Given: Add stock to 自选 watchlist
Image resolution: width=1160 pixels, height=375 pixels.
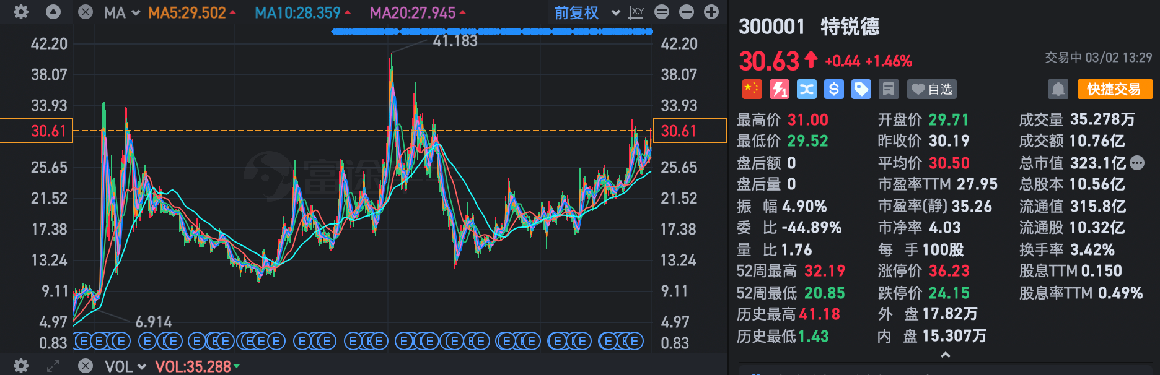Looking at the screenshot, I should click(932, 89).
